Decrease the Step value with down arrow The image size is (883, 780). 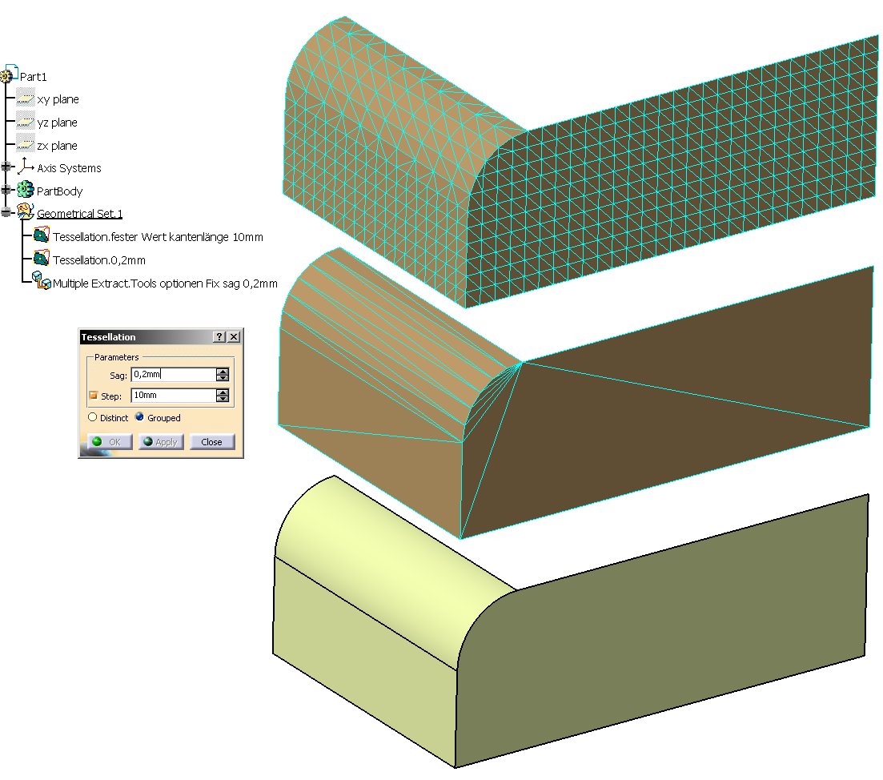(x=223, y=399)
